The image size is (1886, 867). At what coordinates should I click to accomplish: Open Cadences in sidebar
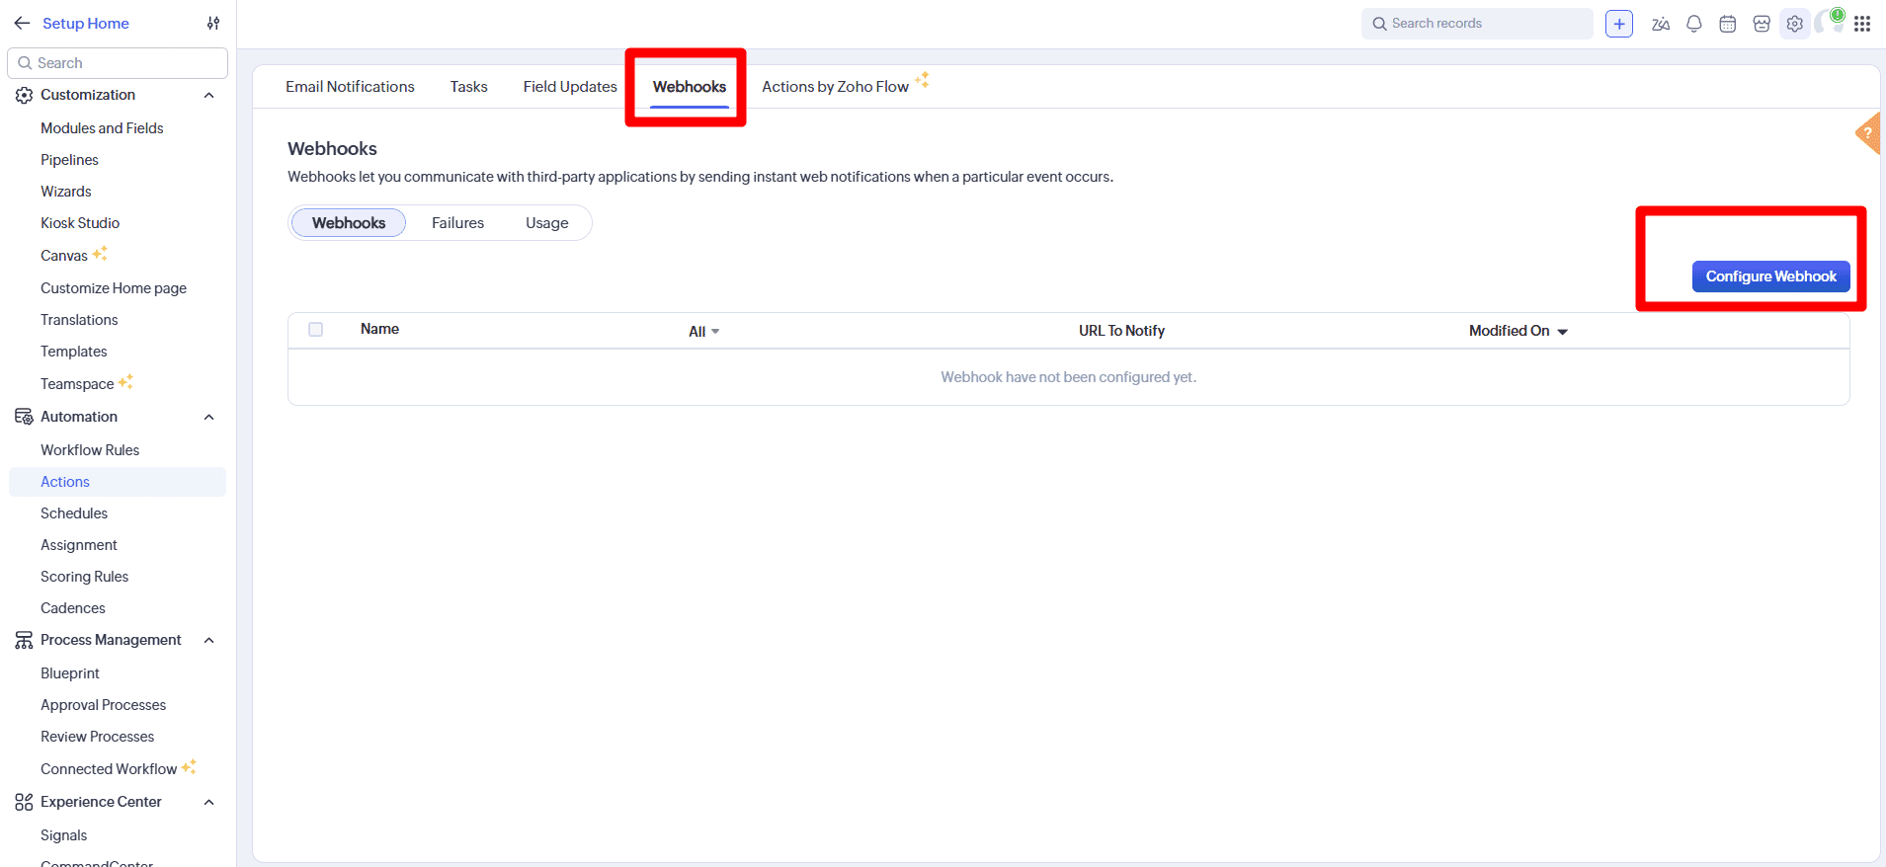pos(73,608)
